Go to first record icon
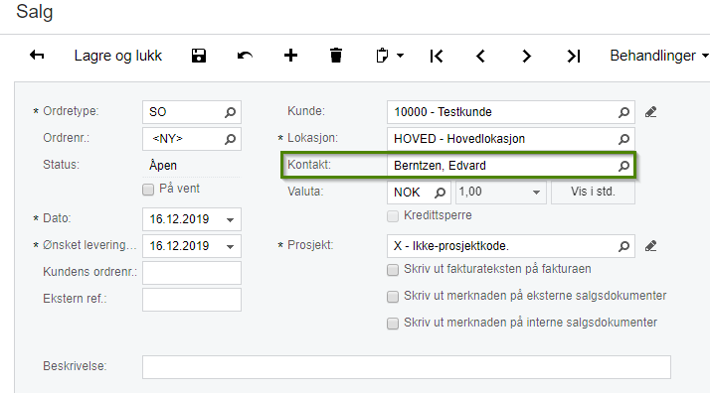The height and width of the screenshot is (393, 710). coord(437,56)
